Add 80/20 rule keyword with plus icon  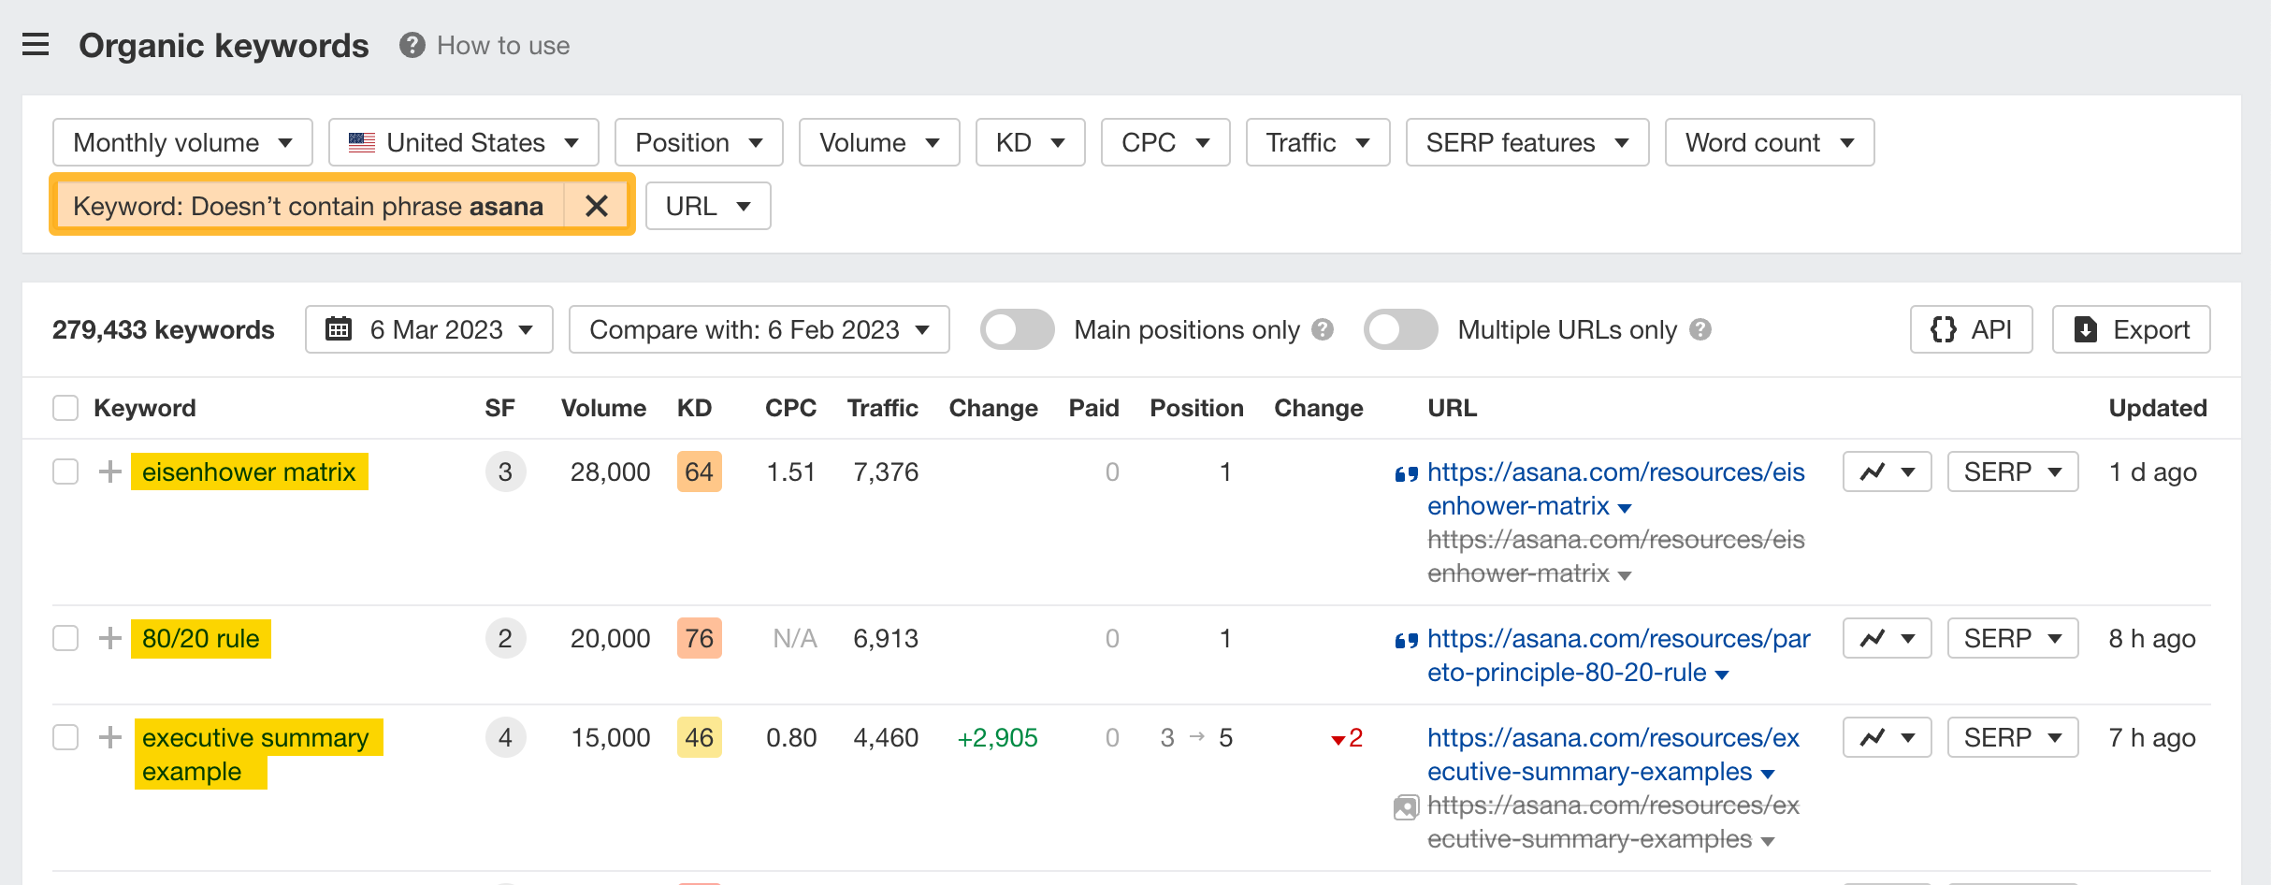[110, 638]
